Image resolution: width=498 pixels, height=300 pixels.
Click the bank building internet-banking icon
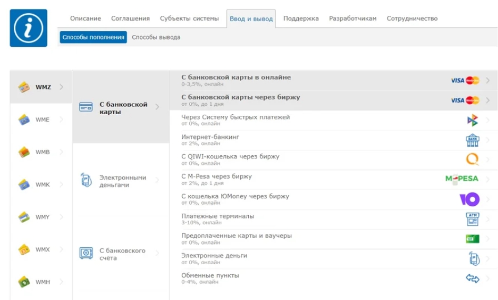pos(472,140)
